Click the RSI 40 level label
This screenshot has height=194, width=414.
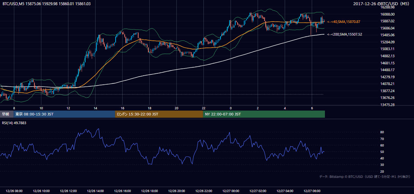[x=382, y=158]
